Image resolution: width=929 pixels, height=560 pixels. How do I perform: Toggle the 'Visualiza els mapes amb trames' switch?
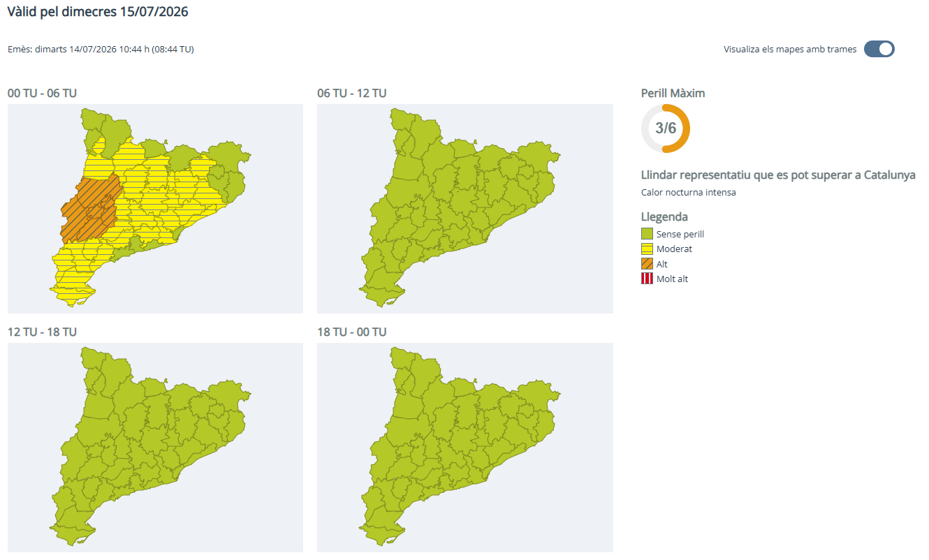879,49
